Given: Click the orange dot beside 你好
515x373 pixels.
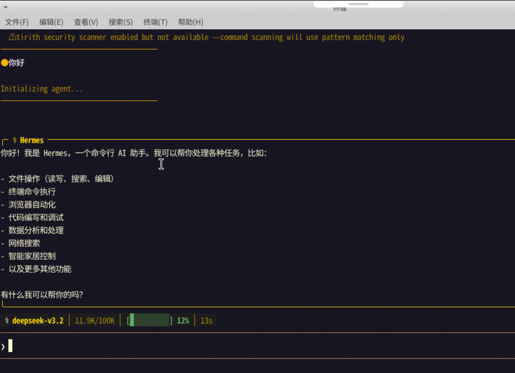Looking at the screenshot, I should click(x=4, y=63).
